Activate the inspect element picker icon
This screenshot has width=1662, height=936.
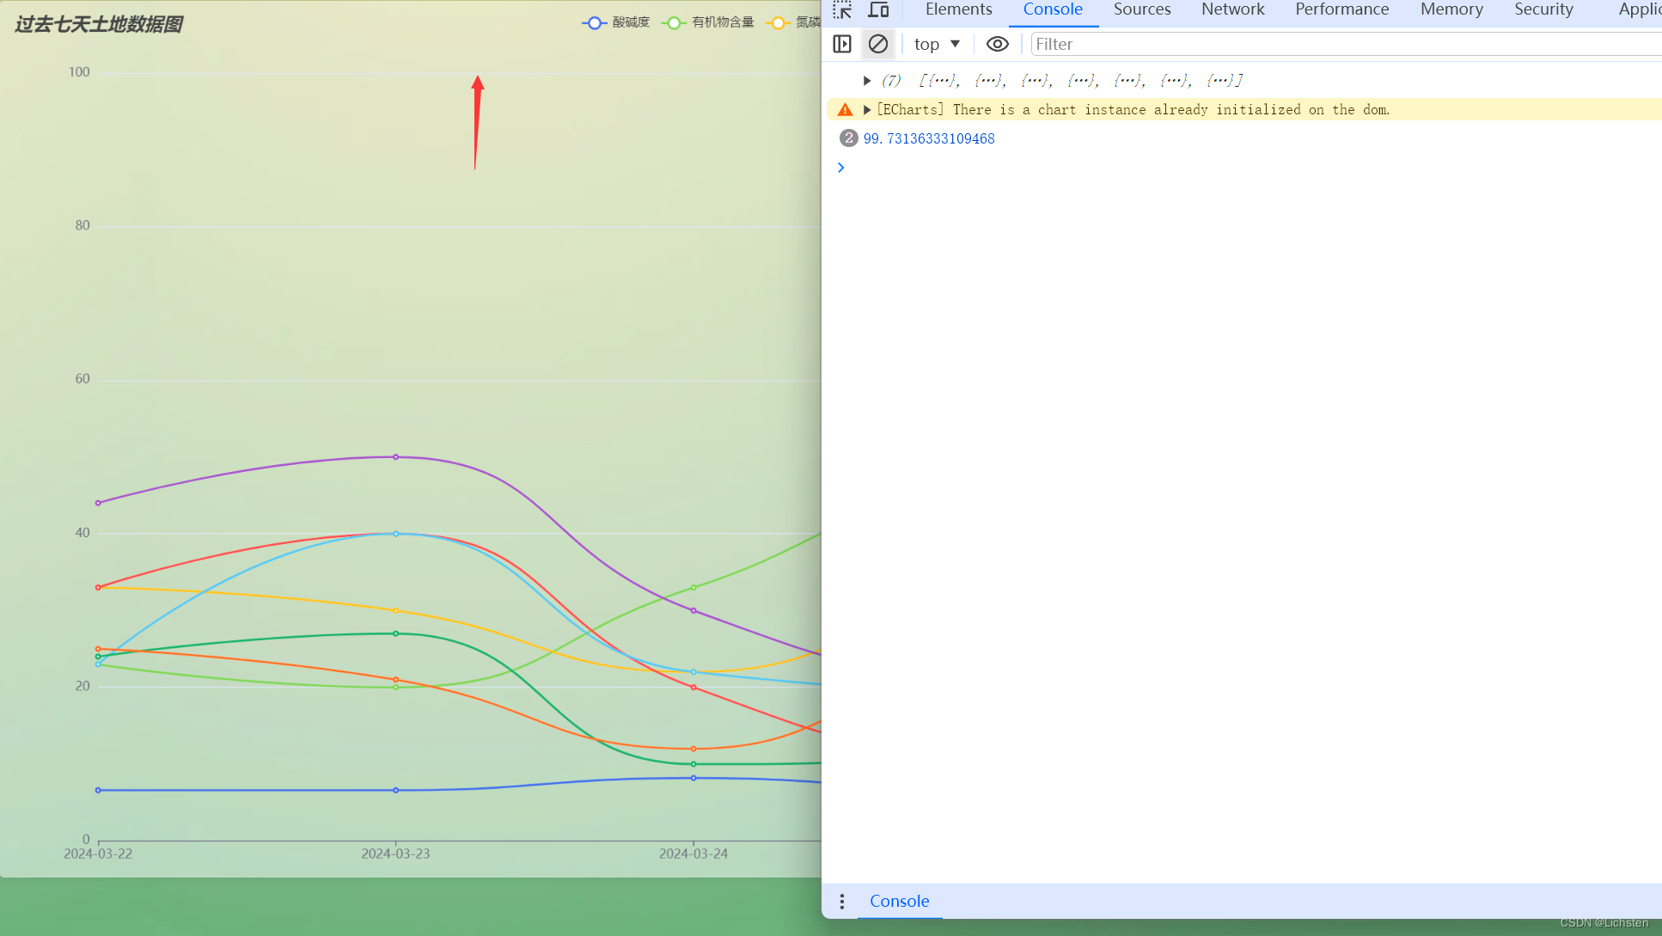tap(842, 10)
